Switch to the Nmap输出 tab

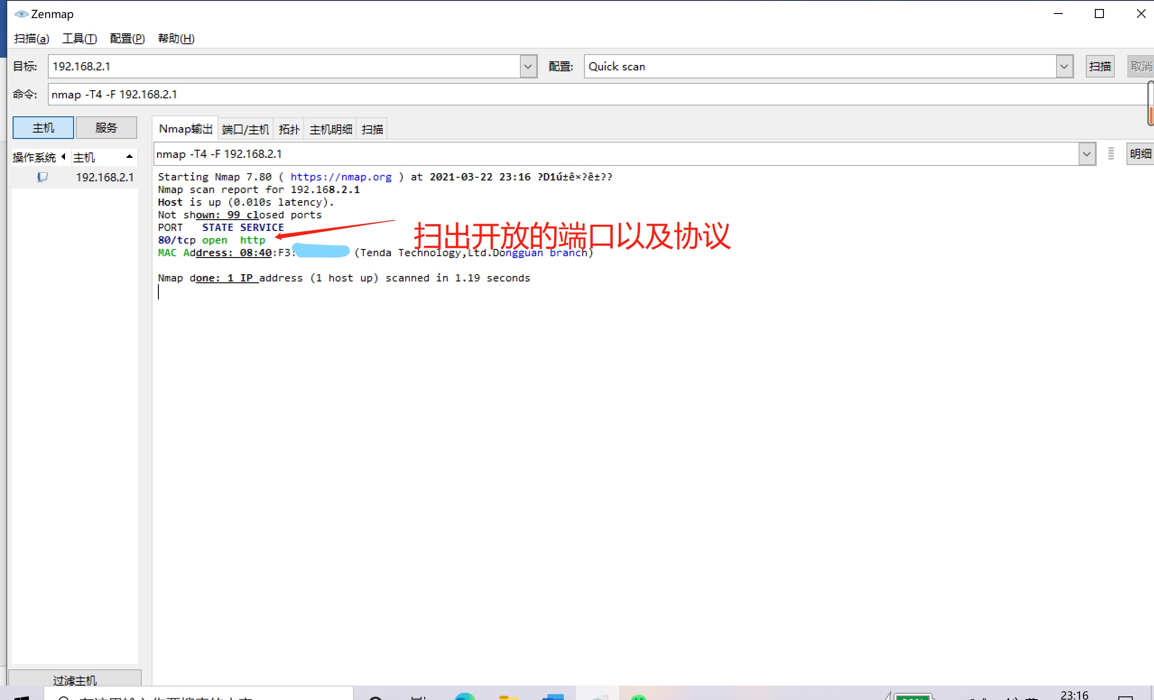coord(185,129)
